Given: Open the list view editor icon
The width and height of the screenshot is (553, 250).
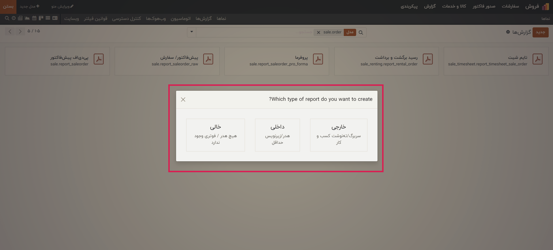Looking at the screenshot, I should 48,18.
